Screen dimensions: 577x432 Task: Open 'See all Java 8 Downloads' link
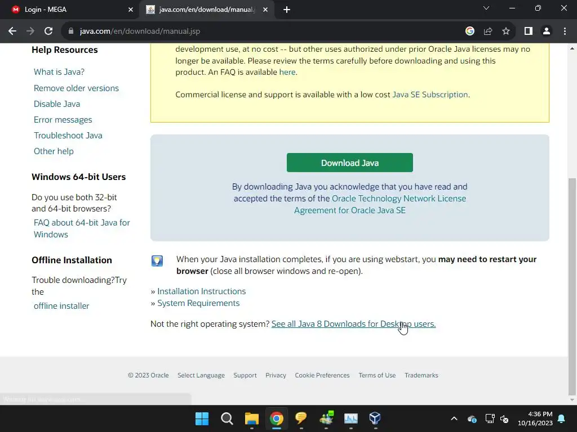click(x=353, y=324)
